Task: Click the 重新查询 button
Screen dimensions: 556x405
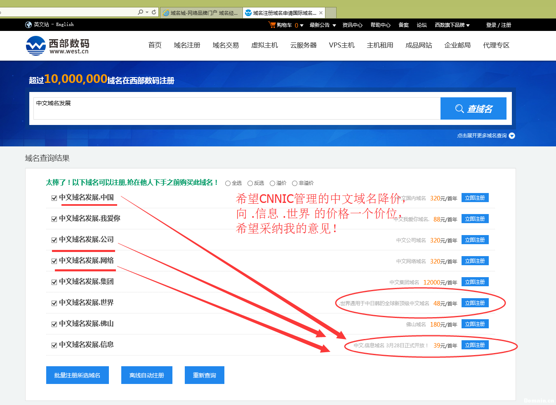Action: click(204, 375)
